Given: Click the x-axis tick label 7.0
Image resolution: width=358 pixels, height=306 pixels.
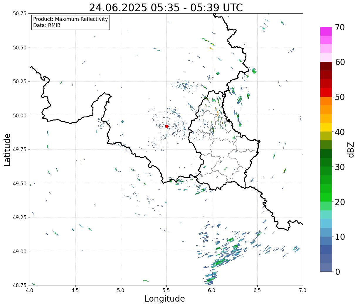Looking at the screenshot, I should 303,290.
